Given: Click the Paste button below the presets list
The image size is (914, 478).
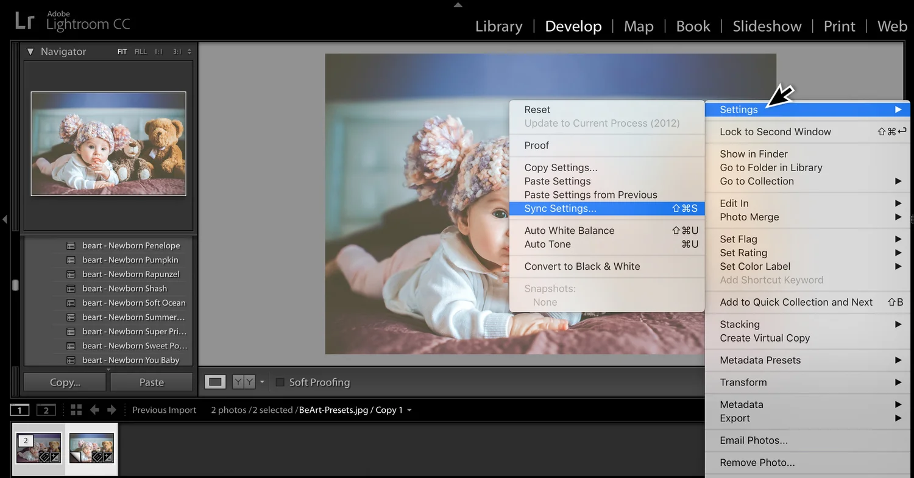Looking at the screenshot, I should tap(151, 382).
